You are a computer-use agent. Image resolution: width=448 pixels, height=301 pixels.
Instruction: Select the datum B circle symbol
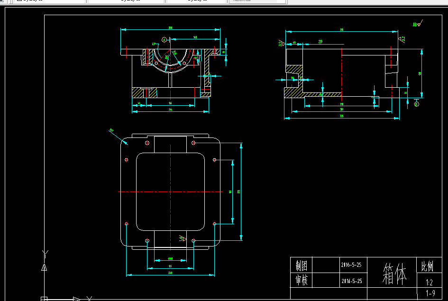tap(416, 104)
